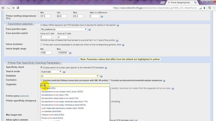
Task: Click help icon for Intron inclusion
Action: click(x=123, y=45)
